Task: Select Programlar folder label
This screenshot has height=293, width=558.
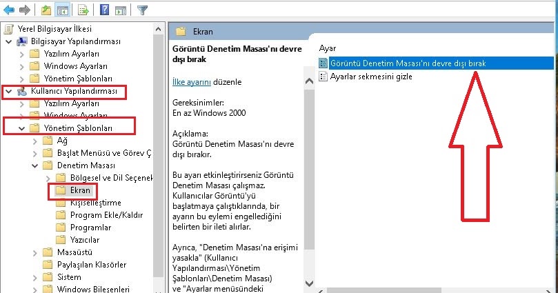Action: [x=91, y=228]
